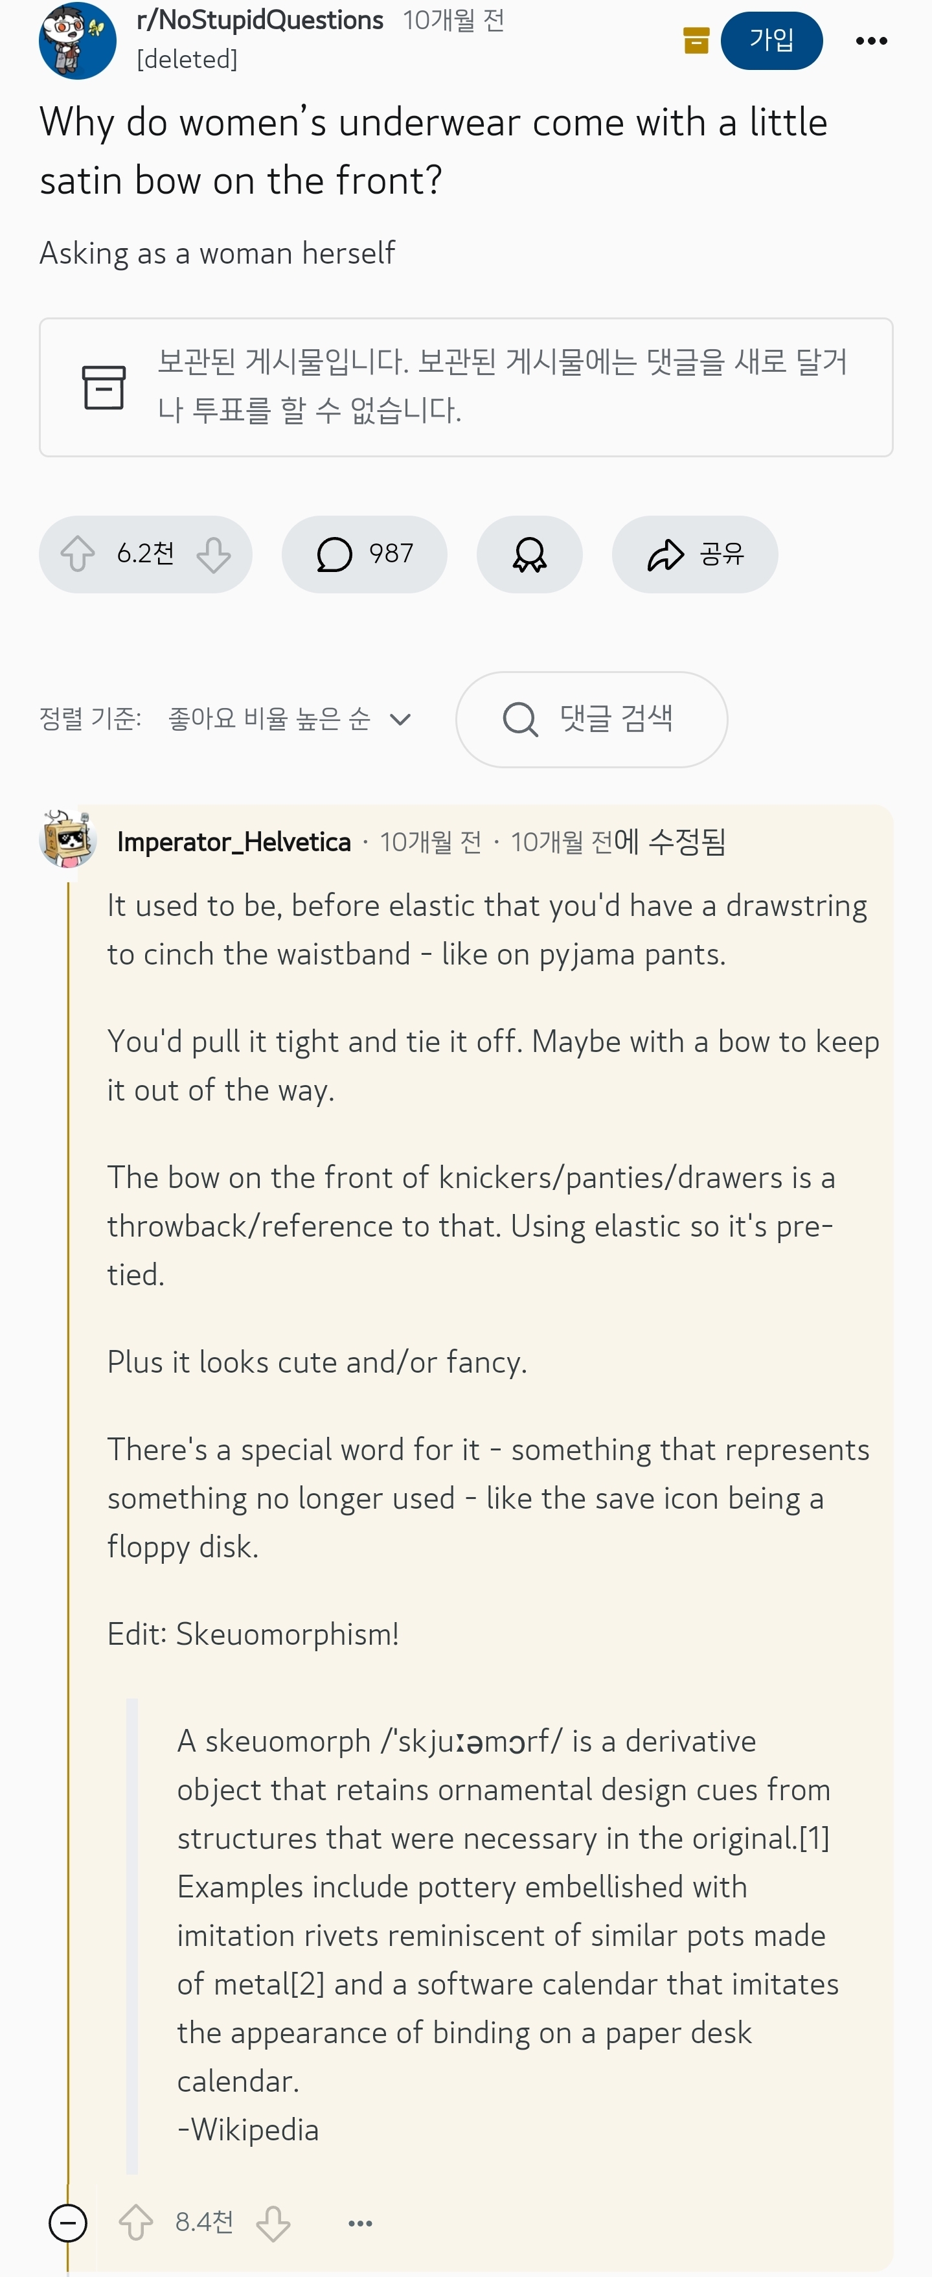
Task: Collapse the Imperator_Helvetica comment thread
Action: (68, 2223)
